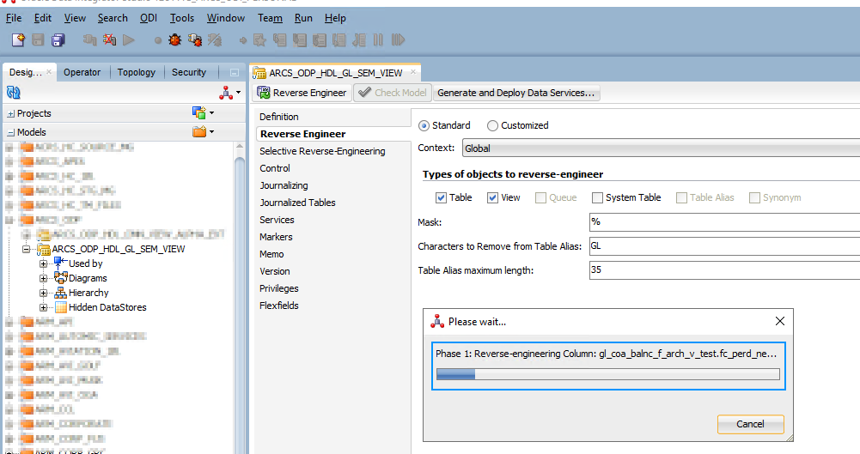Toggle the Queue checkbox
The image size is (860, 454).
click(x=540, y=197)
